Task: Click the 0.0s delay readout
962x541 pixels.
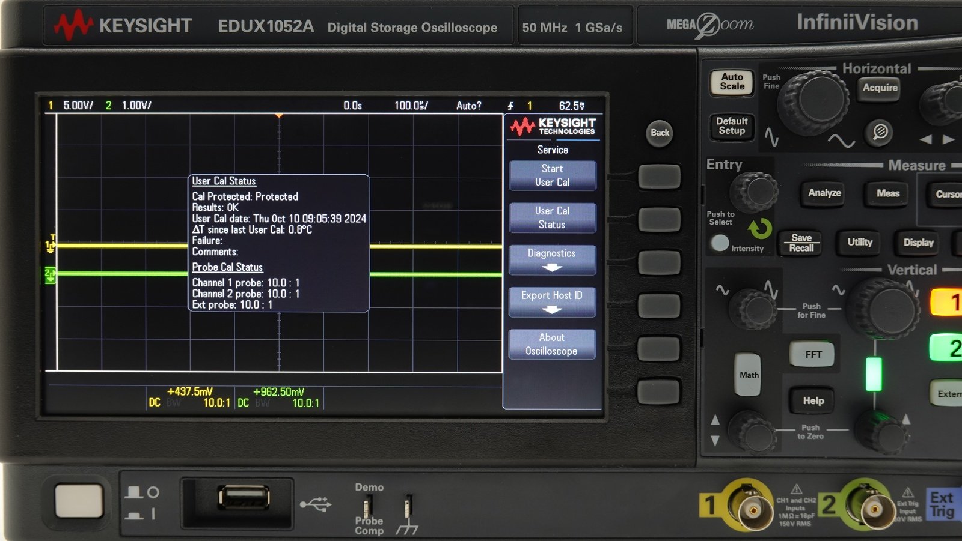Action: click(352, 106)
